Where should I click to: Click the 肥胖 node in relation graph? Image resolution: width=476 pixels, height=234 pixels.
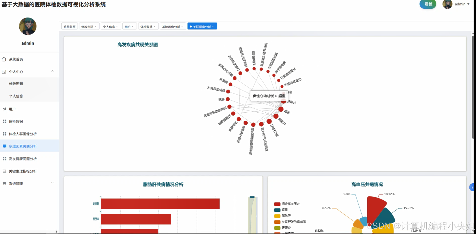[x=228, y=99]
